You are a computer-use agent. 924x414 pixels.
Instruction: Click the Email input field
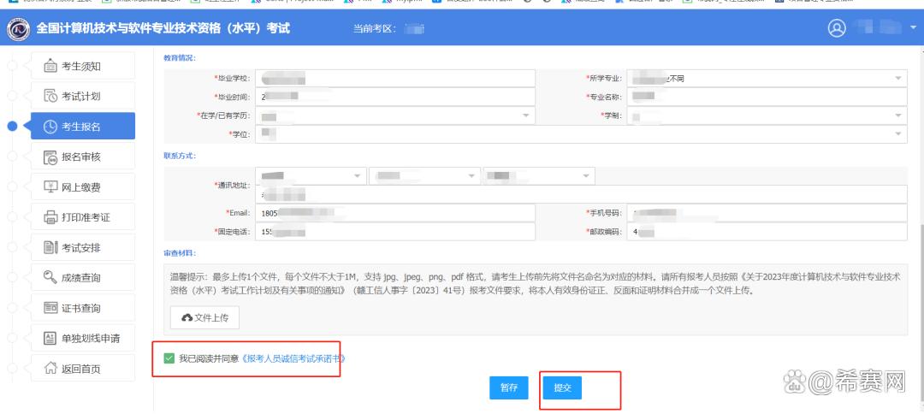pyautogui.click(x=394, y=213)
